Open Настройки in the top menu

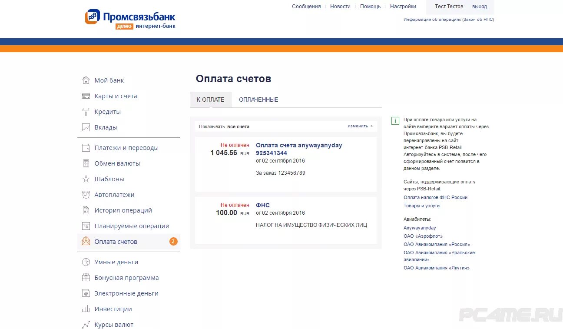[403, 7]
